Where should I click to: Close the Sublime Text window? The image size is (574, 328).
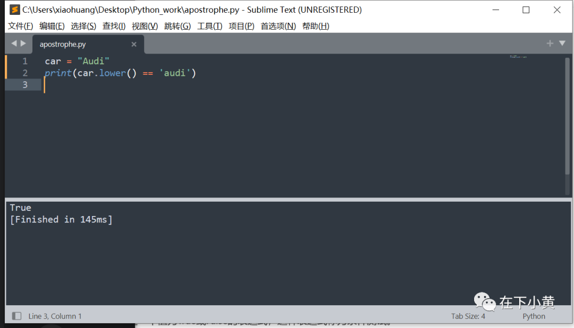[x=557, y=10]
